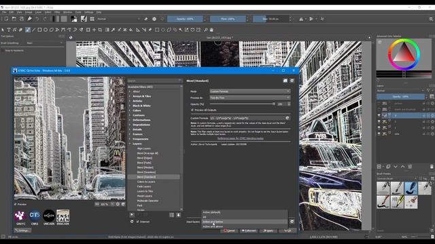Click the filter search field in G'MIC

[154, 81]
